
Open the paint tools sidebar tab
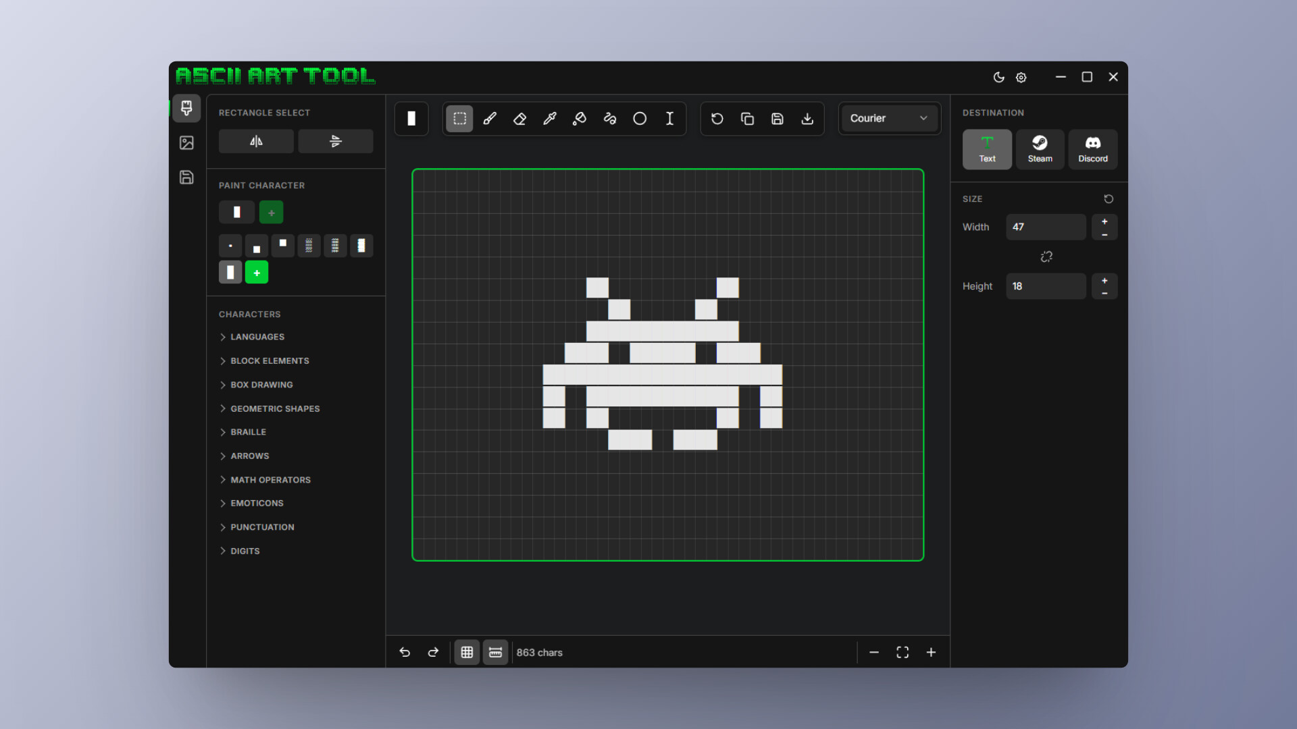[x=186, y=108]
